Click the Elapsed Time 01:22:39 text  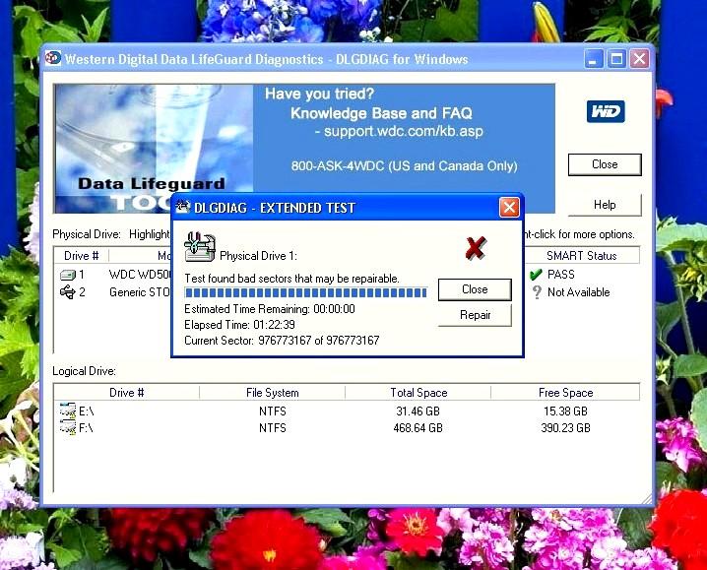pyautogui.click(x=240, y=325)
